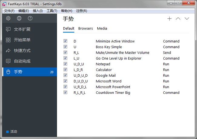The height and width of the screenshot is (139, 197).
Task: Uncheck the Minimize Active Window gesture
Action: (65, 41)
